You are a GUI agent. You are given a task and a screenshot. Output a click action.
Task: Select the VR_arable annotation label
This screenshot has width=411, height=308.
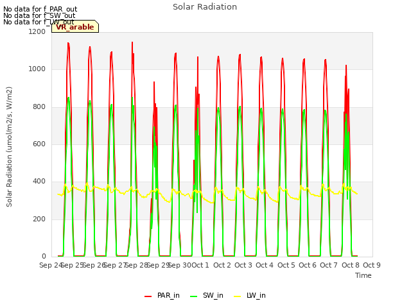pyautogui.click(x=75, y=26)
